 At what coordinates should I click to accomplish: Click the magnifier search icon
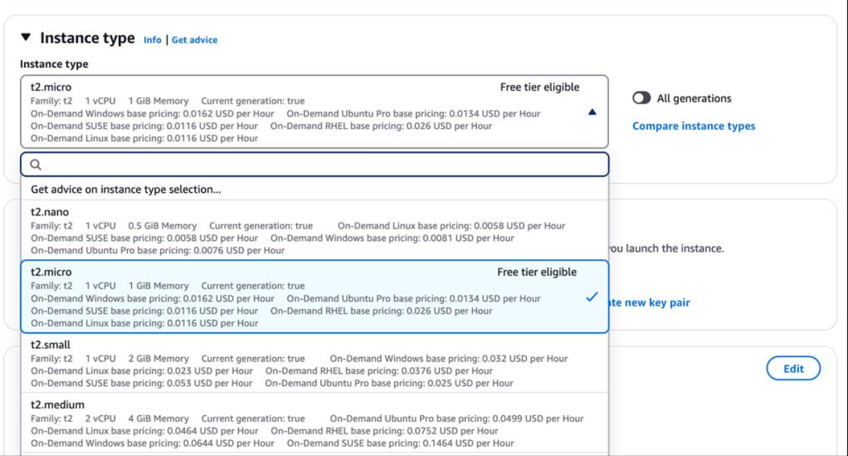tap(37, 165)
